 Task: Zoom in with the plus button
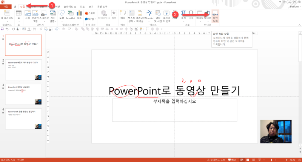pos(287,160)
